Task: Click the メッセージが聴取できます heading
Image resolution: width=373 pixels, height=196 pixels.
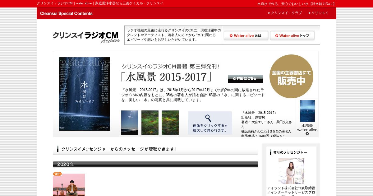Action: [x=119, y=149]
